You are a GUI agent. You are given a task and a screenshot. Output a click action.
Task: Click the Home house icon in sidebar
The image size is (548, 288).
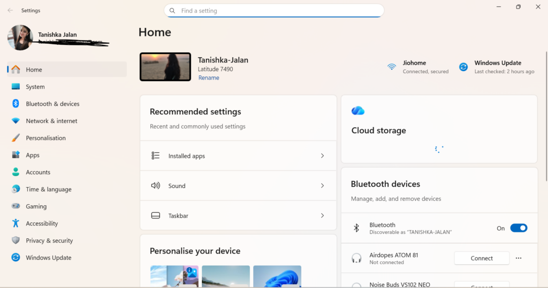click(16, 69)
